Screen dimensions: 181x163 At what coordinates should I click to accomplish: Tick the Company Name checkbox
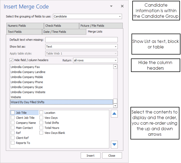pyautogui.click(x=13, y=123)
